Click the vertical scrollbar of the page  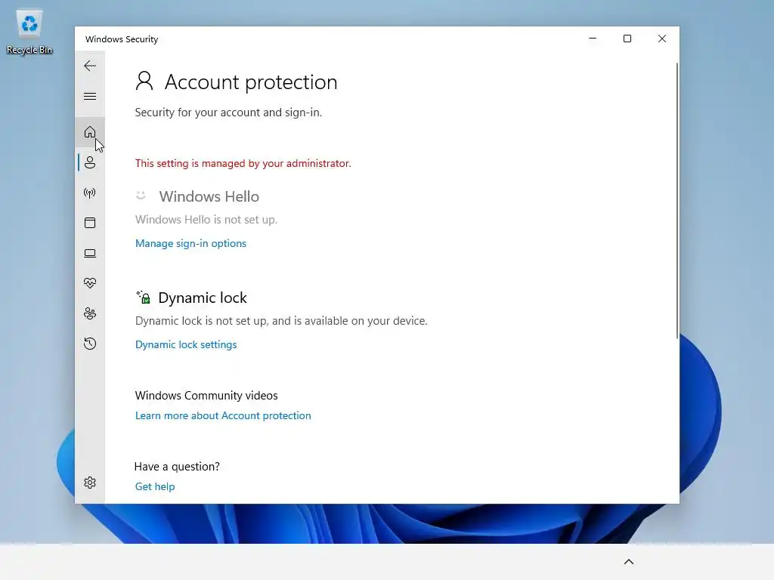click(676, 201)
